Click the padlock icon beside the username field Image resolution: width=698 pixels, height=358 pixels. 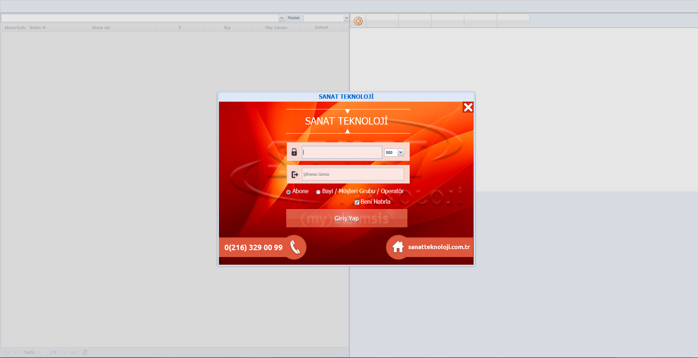[x=294, y=152]
